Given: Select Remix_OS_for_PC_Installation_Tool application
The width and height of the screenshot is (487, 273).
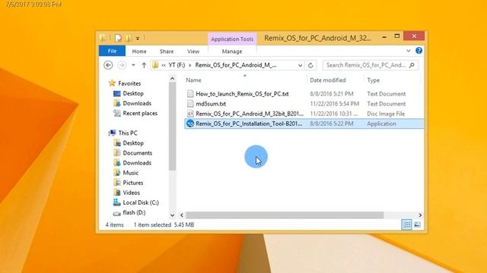Looking at the screenshot, I should pyautogui.click(x=249, y=124).
